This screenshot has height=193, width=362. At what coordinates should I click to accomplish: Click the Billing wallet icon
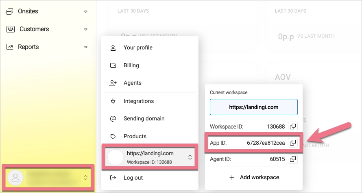(x=113, y=65)
